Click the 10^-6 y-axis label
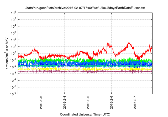168x117 pixels. 13,94
